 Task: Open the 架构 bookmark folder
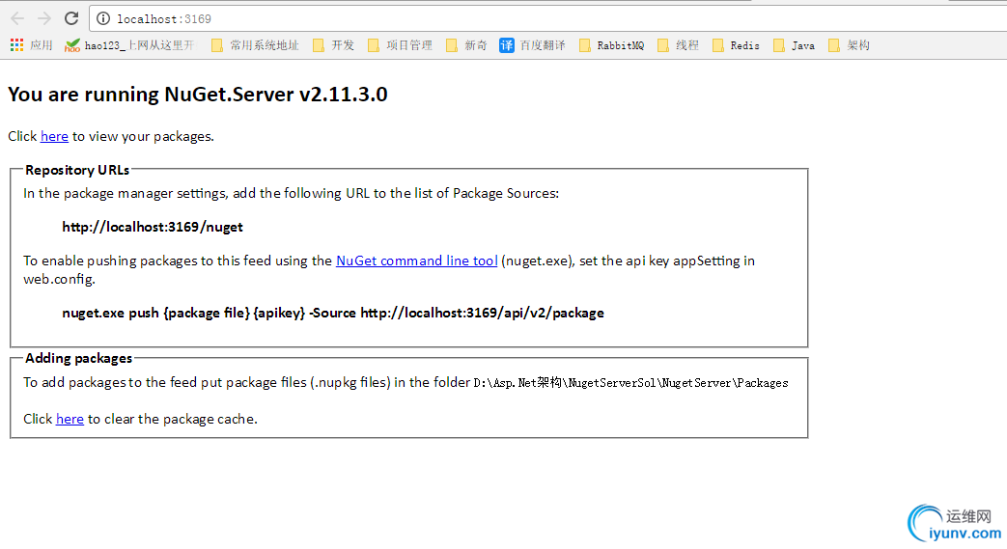pos(849,45)
